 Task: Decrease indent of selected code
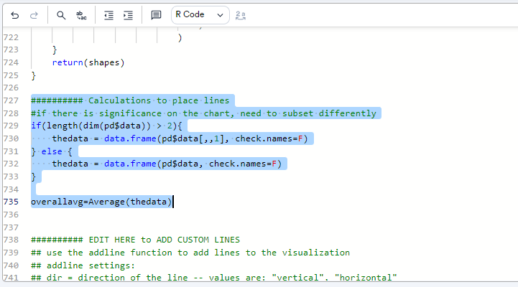[x=108, y=14]
